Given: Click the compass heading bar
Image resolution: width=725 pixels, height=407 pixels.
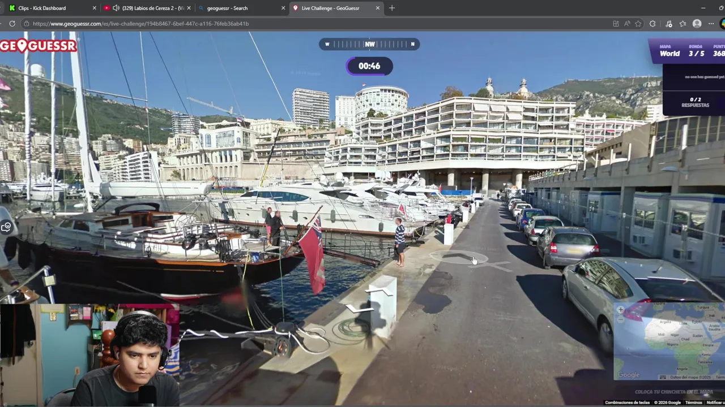Looking at the screenshot, I should pyautogui.click(x=369, y=44).
